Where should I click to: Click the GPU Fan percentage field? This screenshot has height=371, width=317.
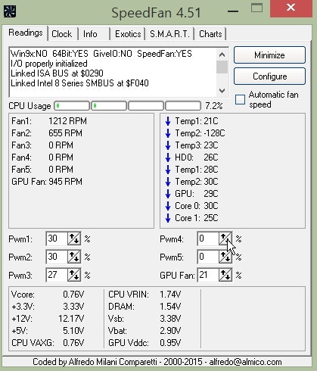(208, 275)
